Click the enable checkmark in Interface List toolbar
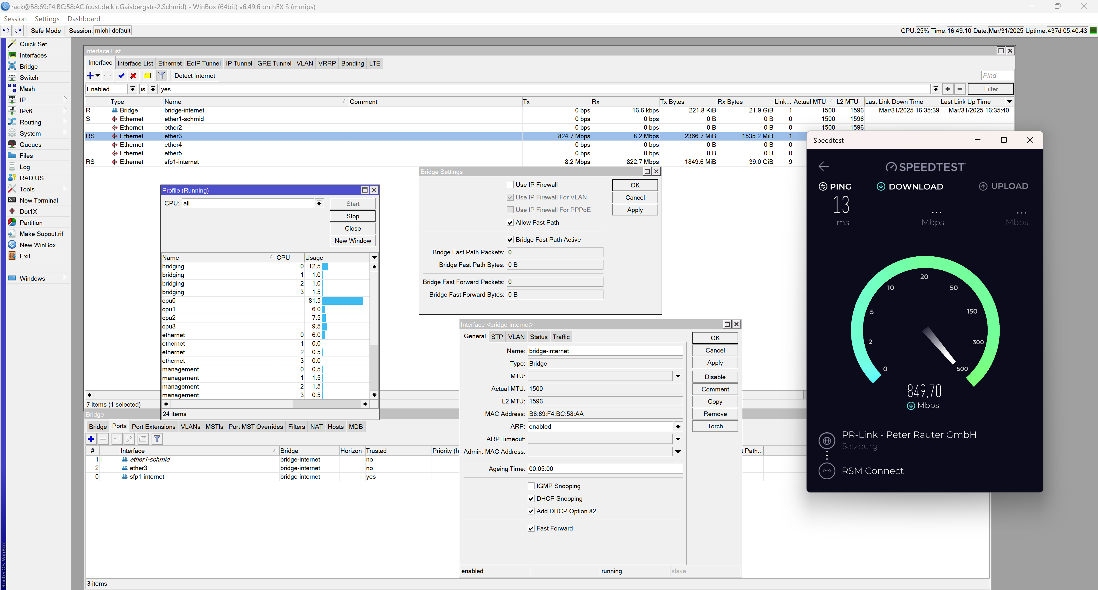This screenshot has width=1098, height=590. point(122,76)
